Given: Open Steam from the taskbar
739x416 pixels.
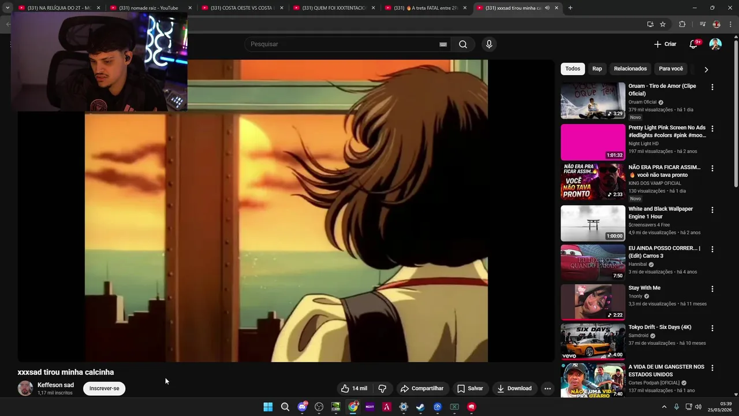Looking at the screenshot, I should [420, 407].
